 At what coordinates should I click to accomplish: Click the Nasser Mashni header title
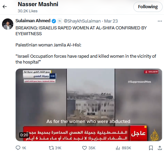38,4
